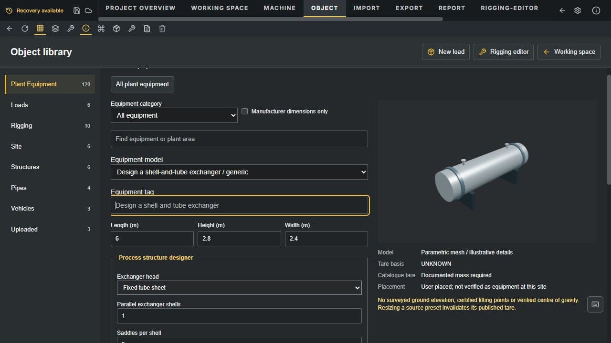This screenshot has height=343, width=611.
Task: Click the wrench icon beside the cube icon
Action: pyautogui.click(x=132, y=29)
